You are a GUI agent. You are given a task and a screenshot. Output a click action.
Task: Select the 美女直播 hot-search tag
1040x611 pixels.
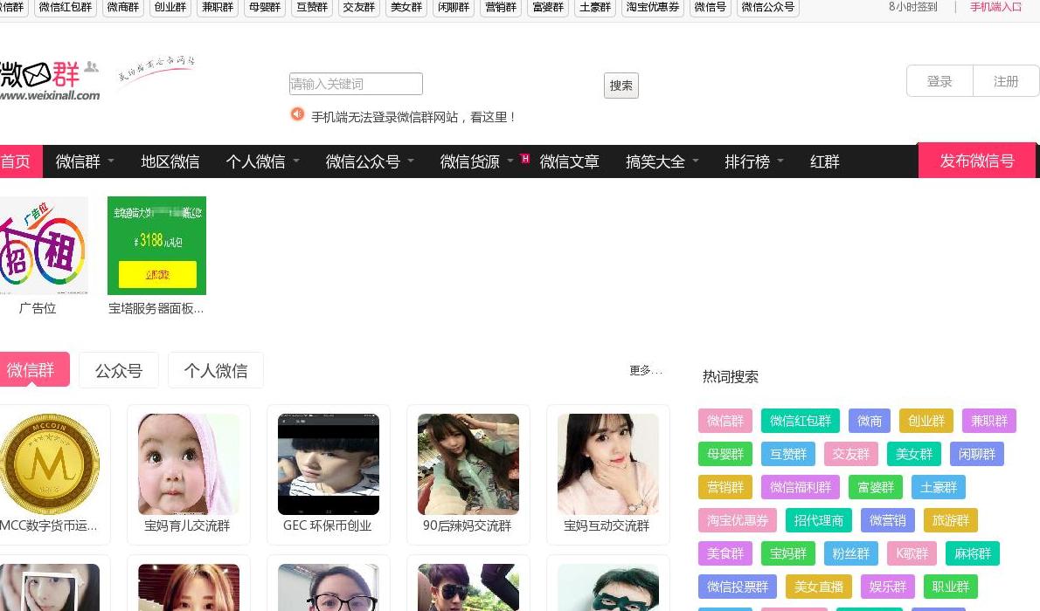click(819, 587)
